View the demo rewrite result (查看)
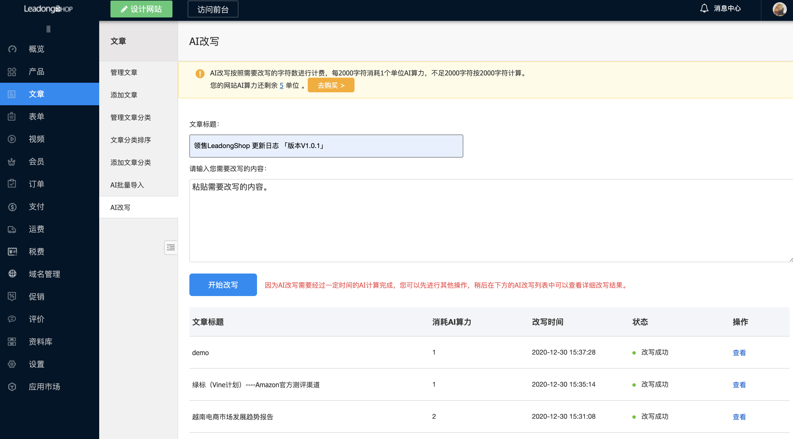793x439 pixels. coord(739,353)
